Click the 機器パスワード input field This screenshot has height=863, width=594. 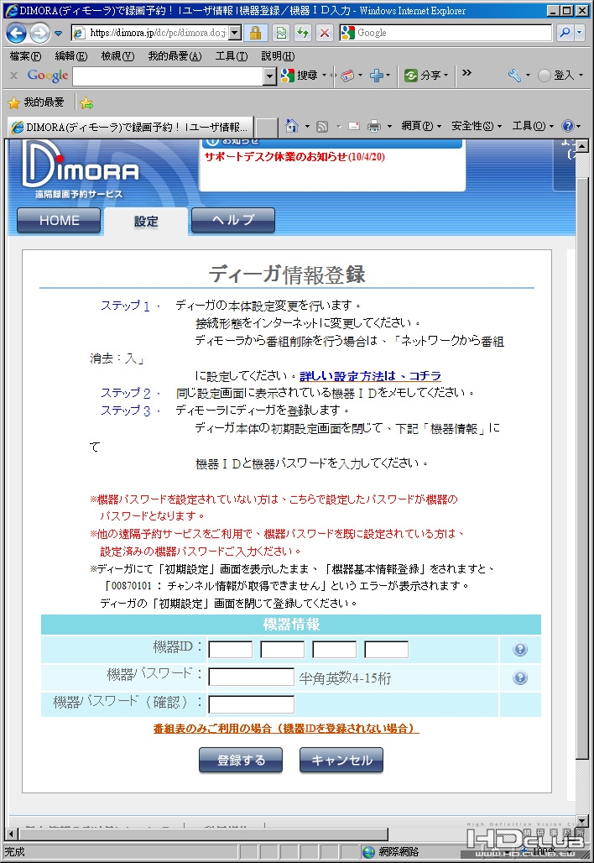tap(252, 677)
